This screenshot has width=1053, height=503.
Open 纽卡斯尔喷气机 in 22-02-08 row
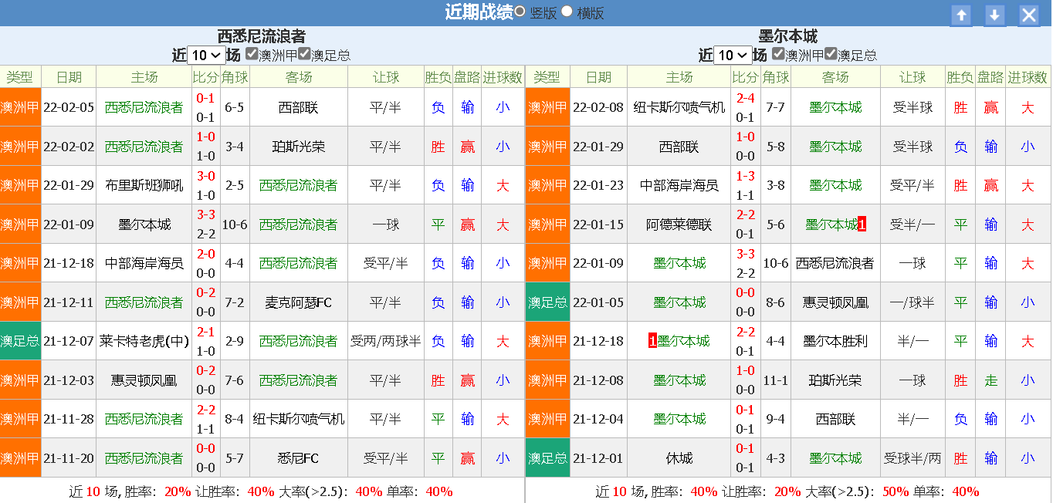point(679,107)
